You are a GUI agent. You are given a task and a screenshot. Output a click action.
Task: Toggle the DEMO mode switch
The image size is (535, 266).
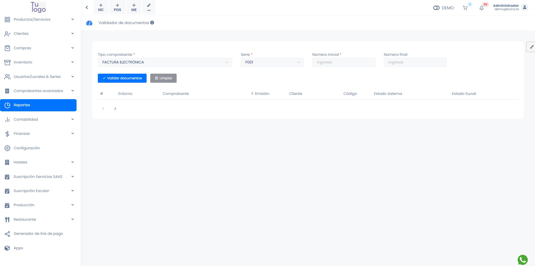coord(436,8)
